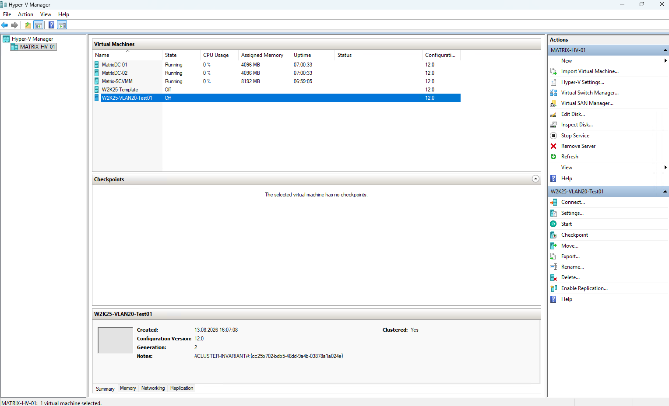The height and width of the screenshot is (406, 669).
Task: Select the Hyper-V Manager root tree node
Action: click(32, 39)
